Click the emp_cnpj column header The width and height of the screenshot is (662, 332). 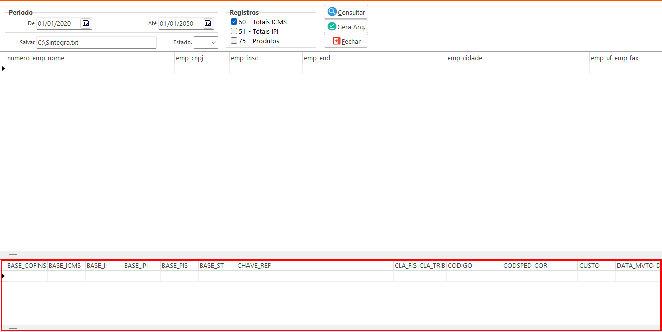click(201, 58)
